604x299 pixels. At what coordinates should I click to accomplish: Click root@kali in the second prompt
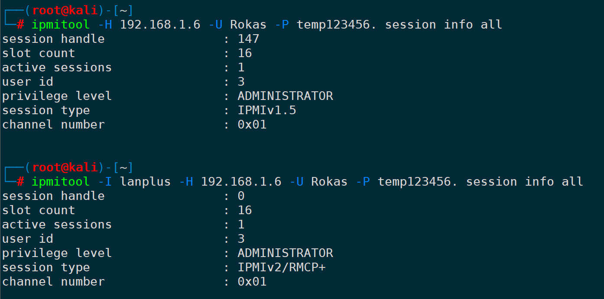(65, 167)
